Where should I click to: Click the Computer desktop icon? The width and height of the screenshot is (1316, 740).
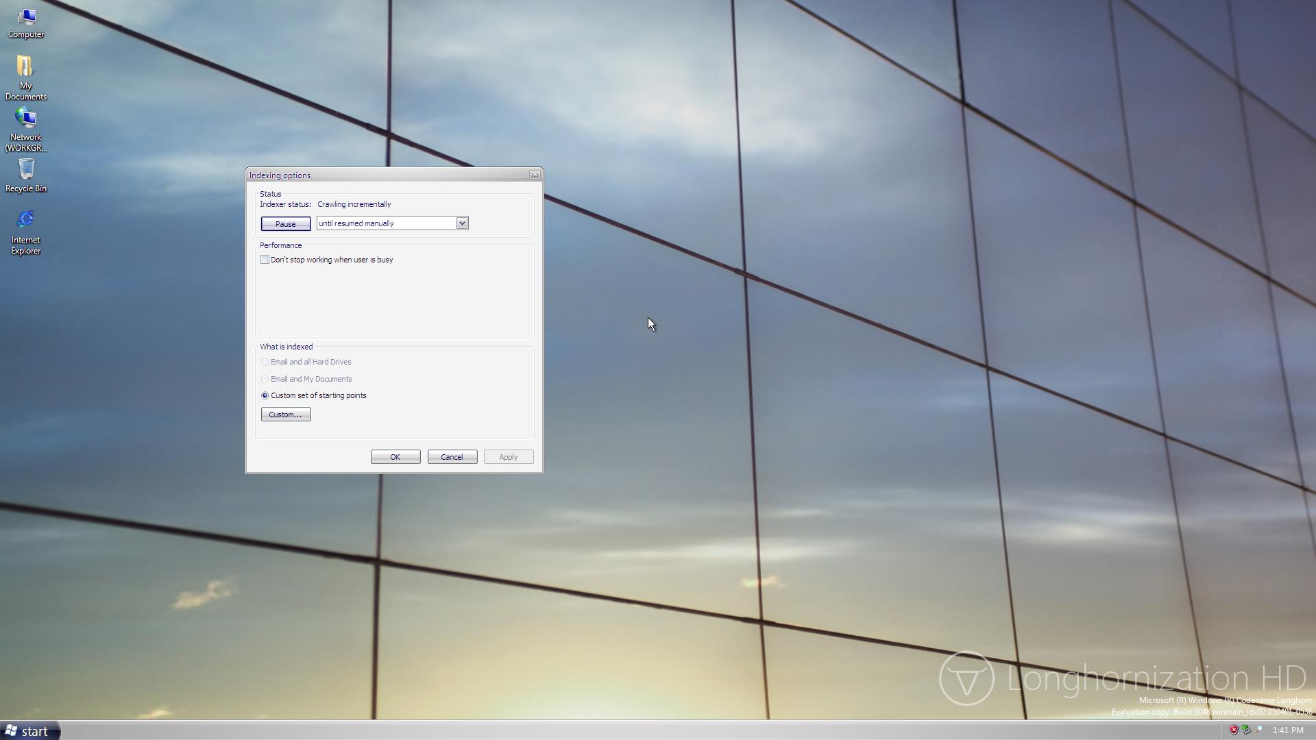pos(26,23)
